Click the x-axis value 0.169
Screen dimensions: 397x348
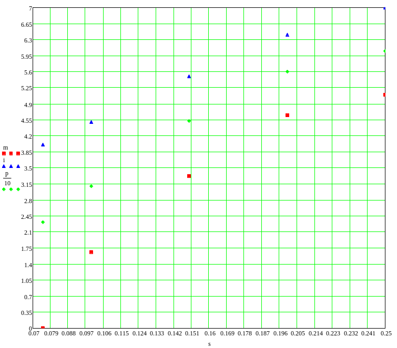(227, 333)
